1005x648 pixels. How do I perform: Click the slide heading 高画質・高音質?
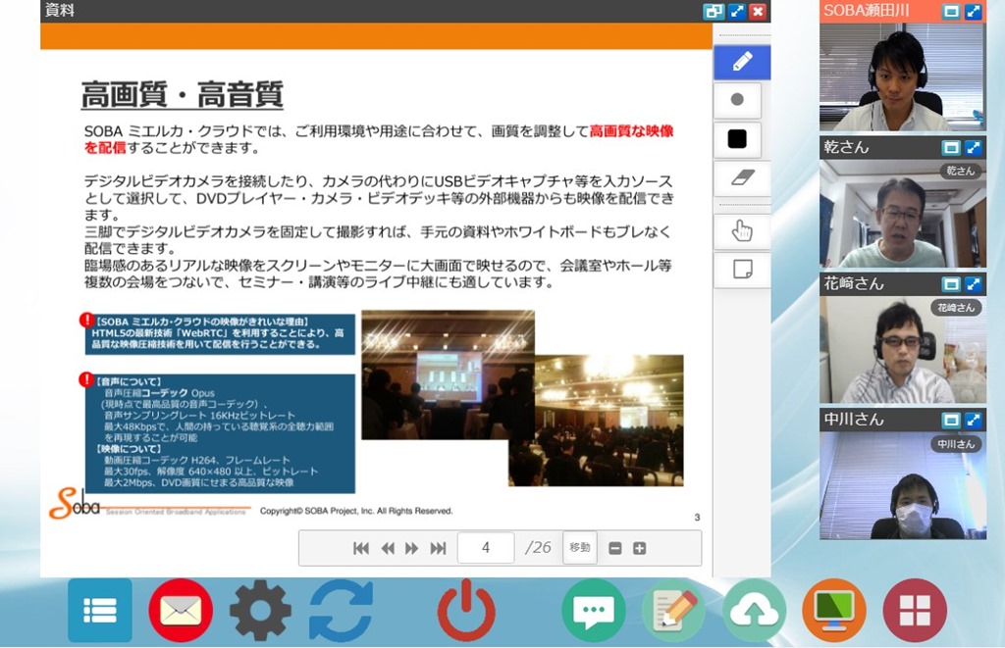tap(182, 95)
